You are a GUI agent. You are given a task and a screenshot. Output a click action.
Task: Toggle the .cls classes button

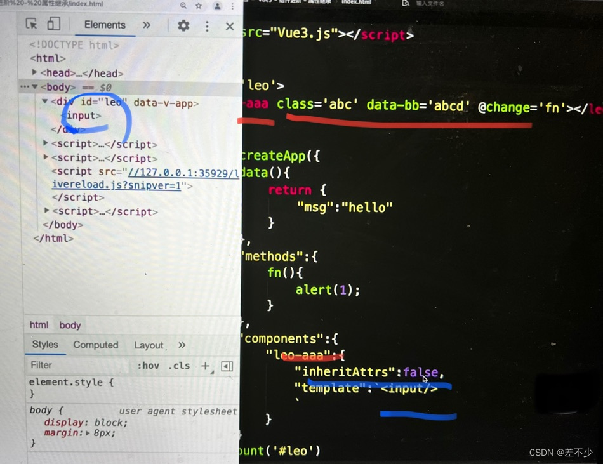click(179, 366)
